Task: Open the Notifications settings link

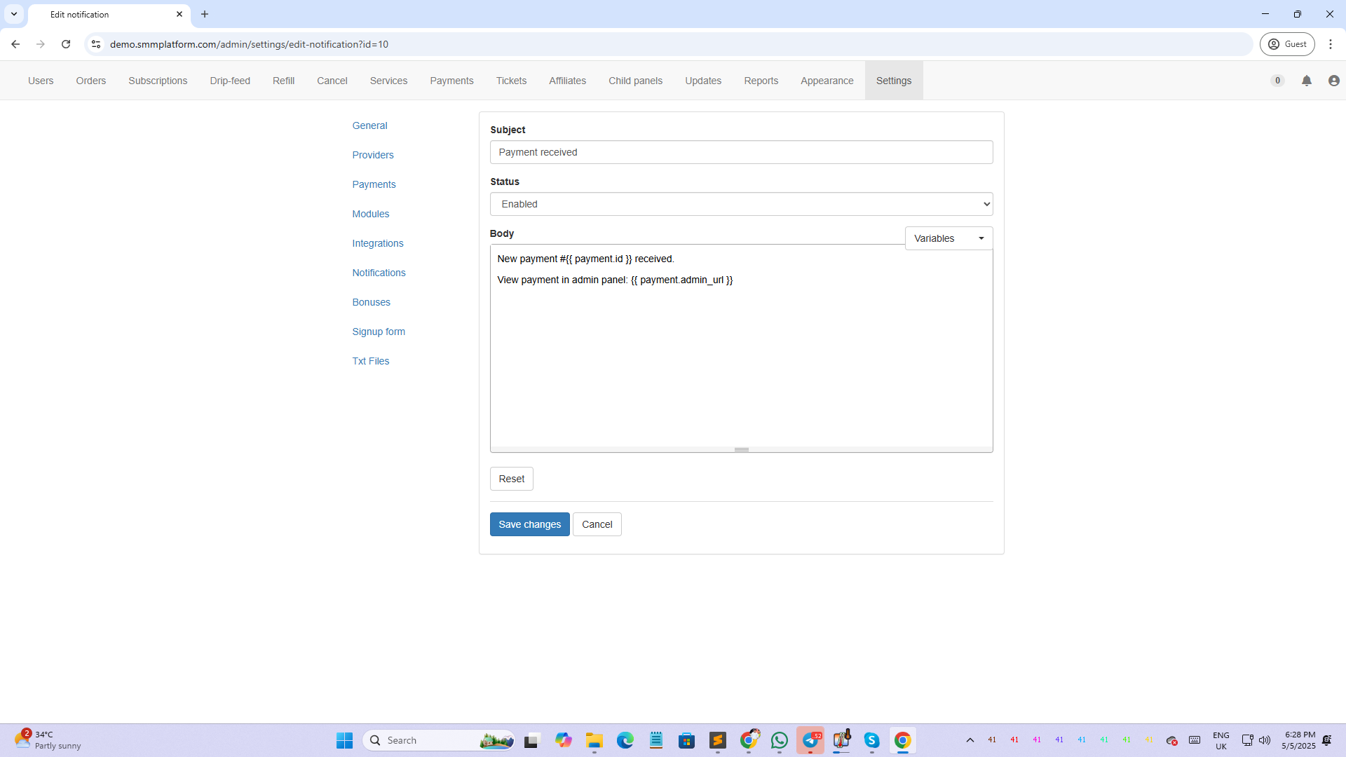Action: (x=379, y=273)
